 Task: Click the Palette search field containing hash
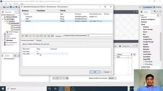[148, 15]
